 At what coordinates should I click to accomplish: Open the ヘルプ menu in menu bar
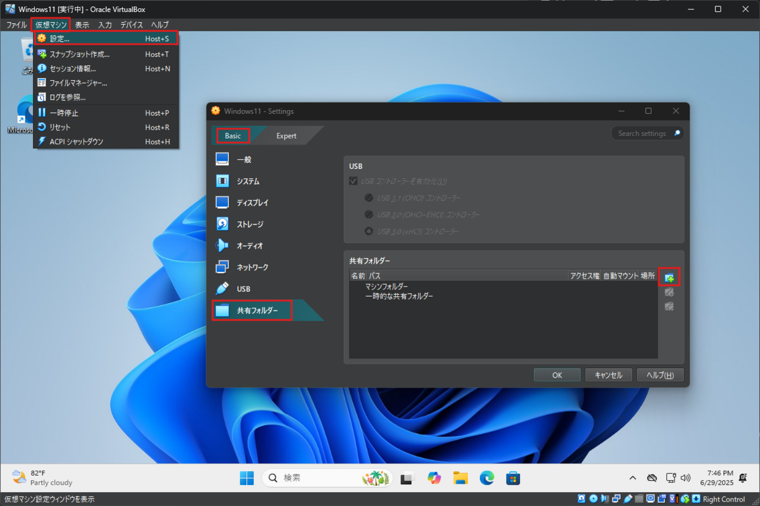pyautogui.click(x=160, y=25)
